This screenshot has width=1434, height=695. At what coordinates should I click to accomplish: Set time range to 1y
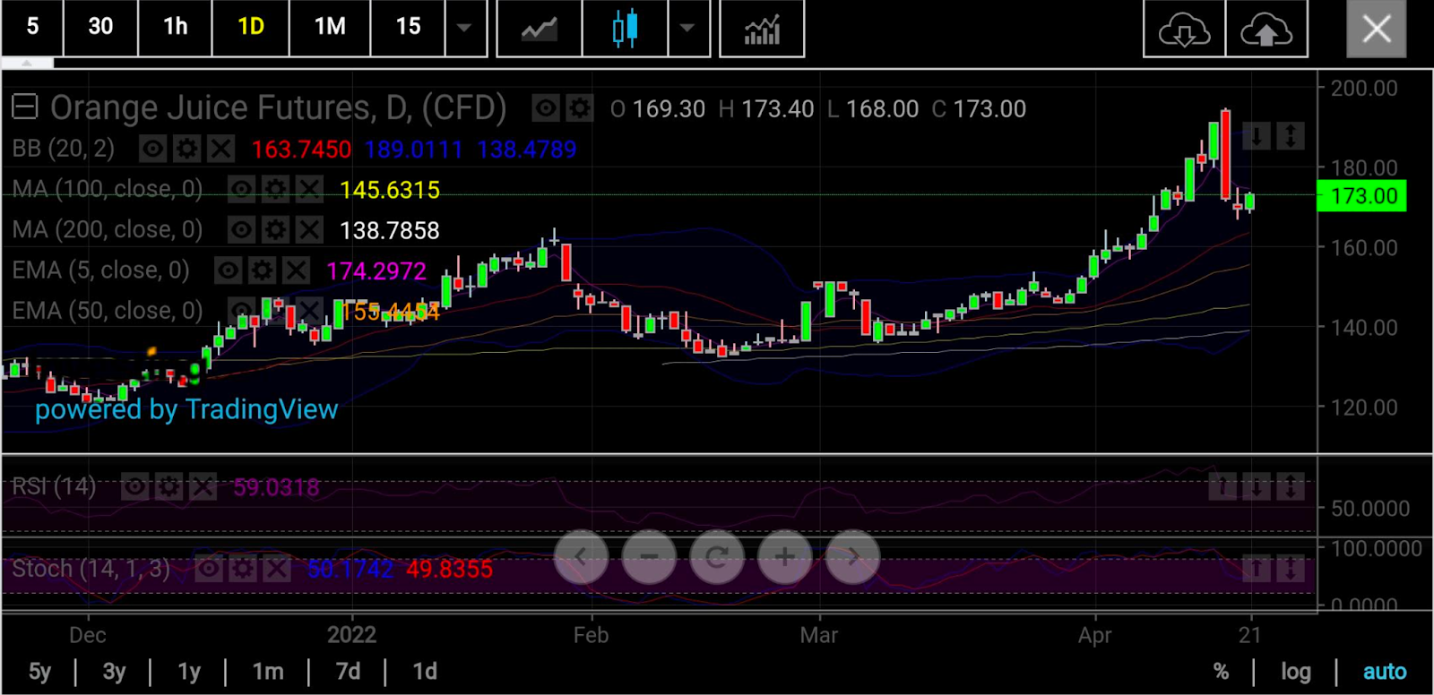(189, 672)
